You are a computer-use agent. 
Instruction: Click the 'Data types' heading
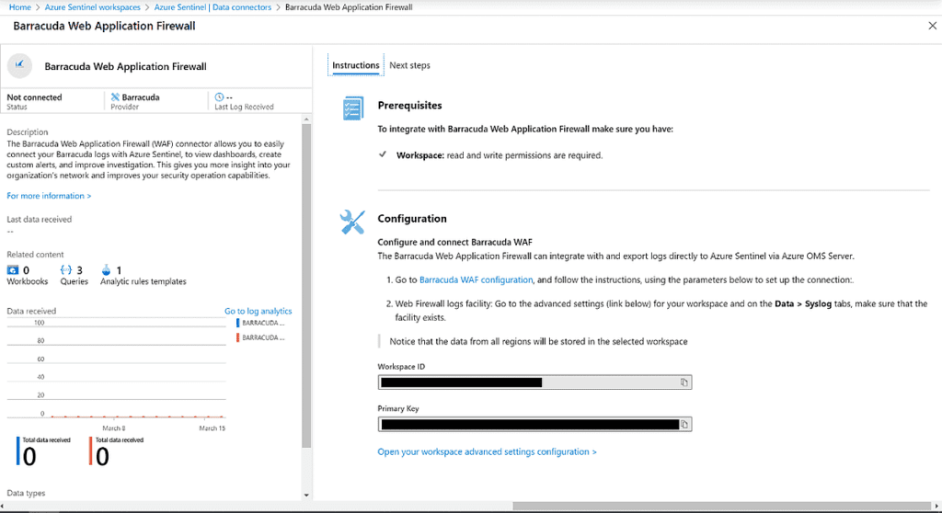pos(26,493)
